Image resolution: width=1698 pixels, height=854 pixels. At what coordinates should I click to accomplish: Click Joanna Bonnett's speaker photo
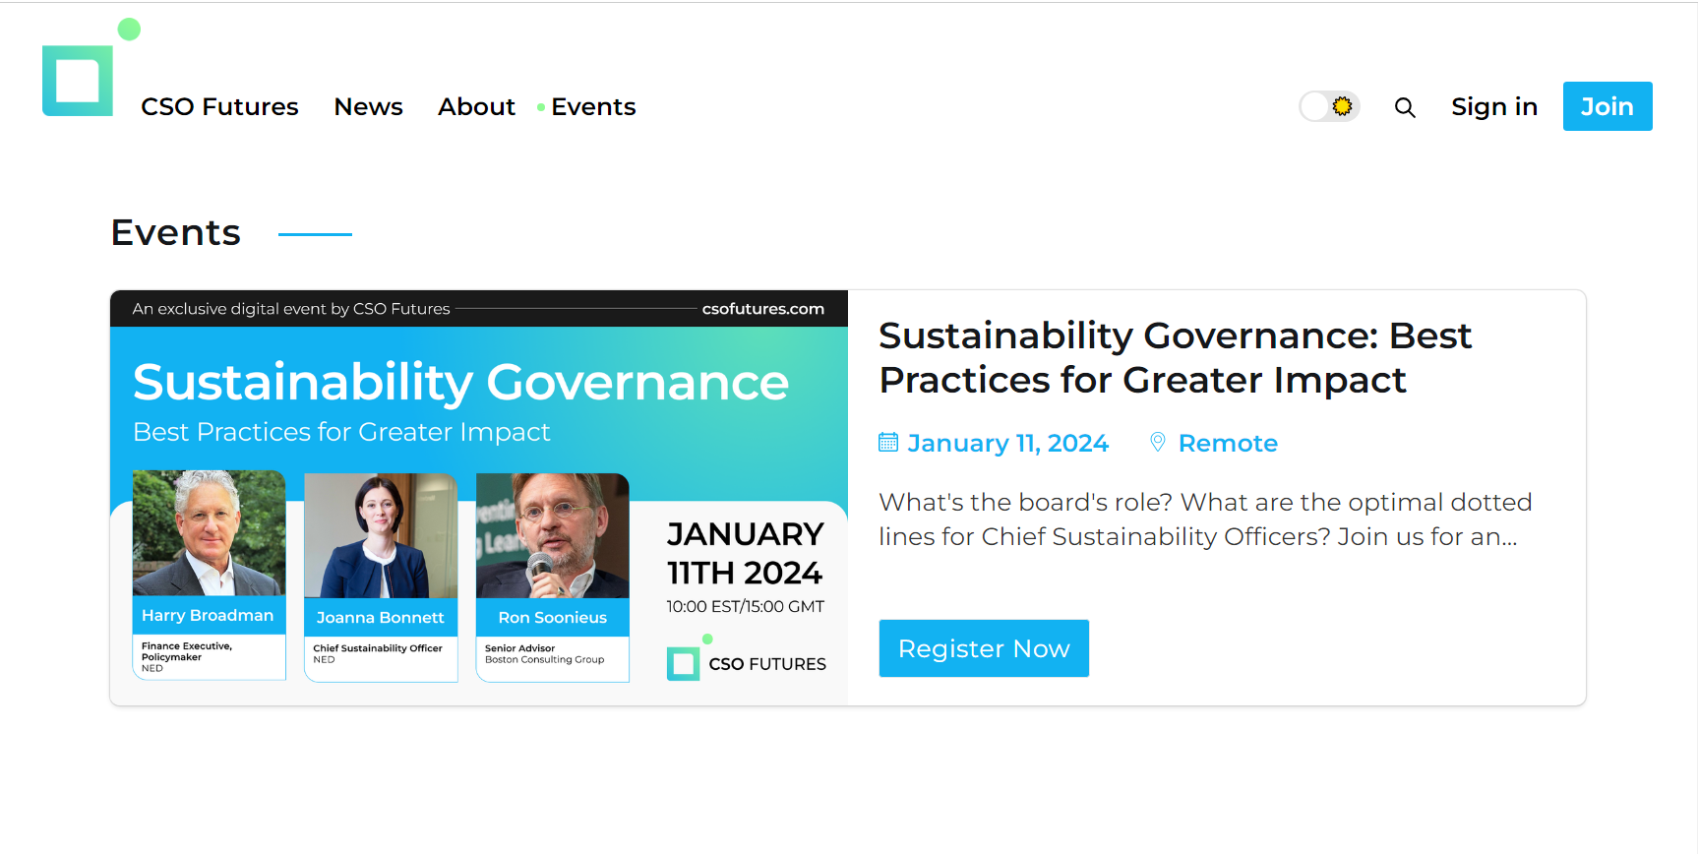coord(381,536)
